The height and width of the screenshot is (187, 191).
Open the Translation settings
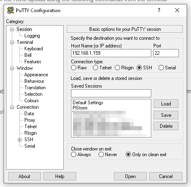35,88
